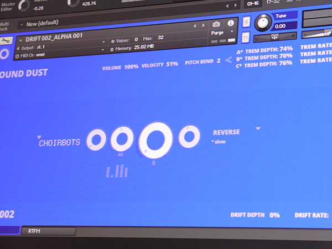Screen dimensions: 332x249
Task: Click the CHOIRBOTS sound name
Action: (60, 143)
